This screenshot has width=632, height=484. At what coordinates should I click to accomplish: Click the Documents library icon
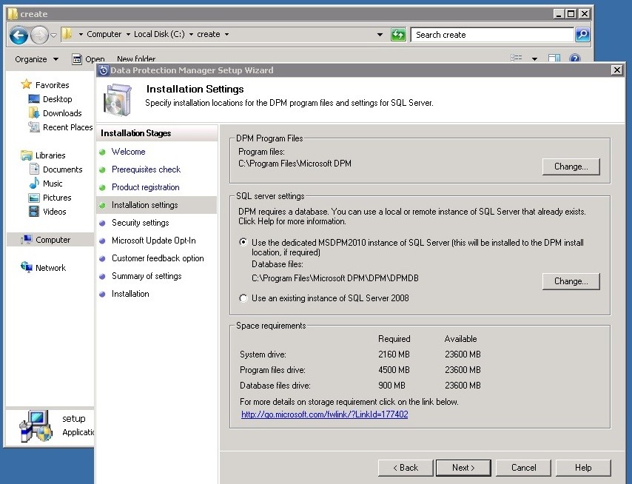tap(34, 169)
